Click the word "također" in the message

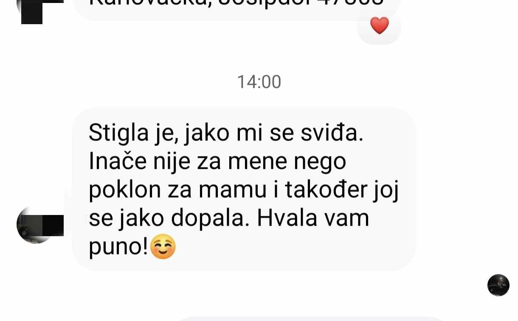tap(326, 190)
